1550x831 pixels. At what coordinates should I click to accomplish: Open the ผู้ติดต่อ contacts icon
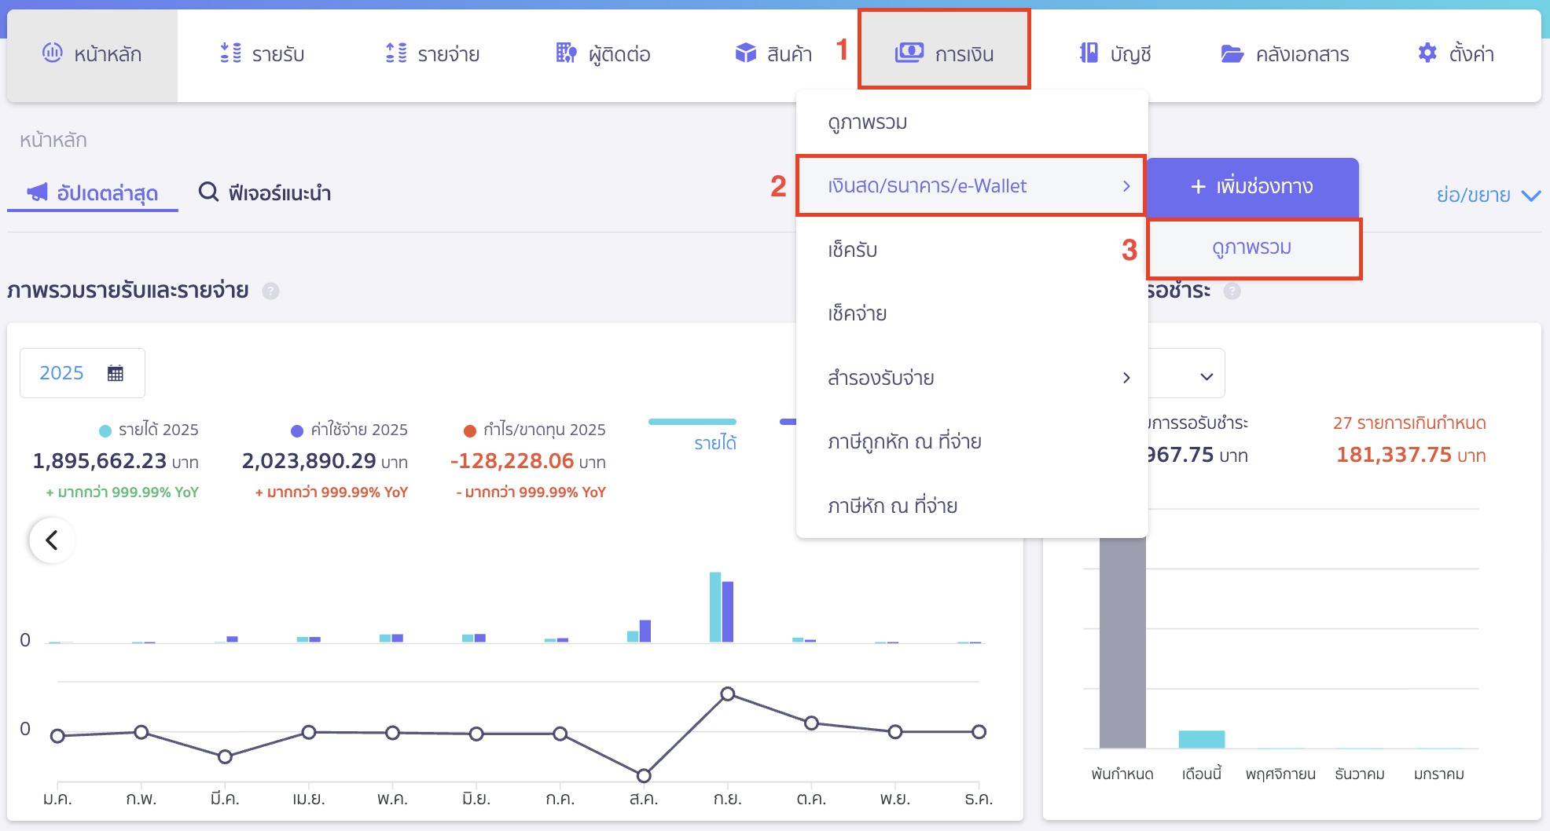pos(564,53)
